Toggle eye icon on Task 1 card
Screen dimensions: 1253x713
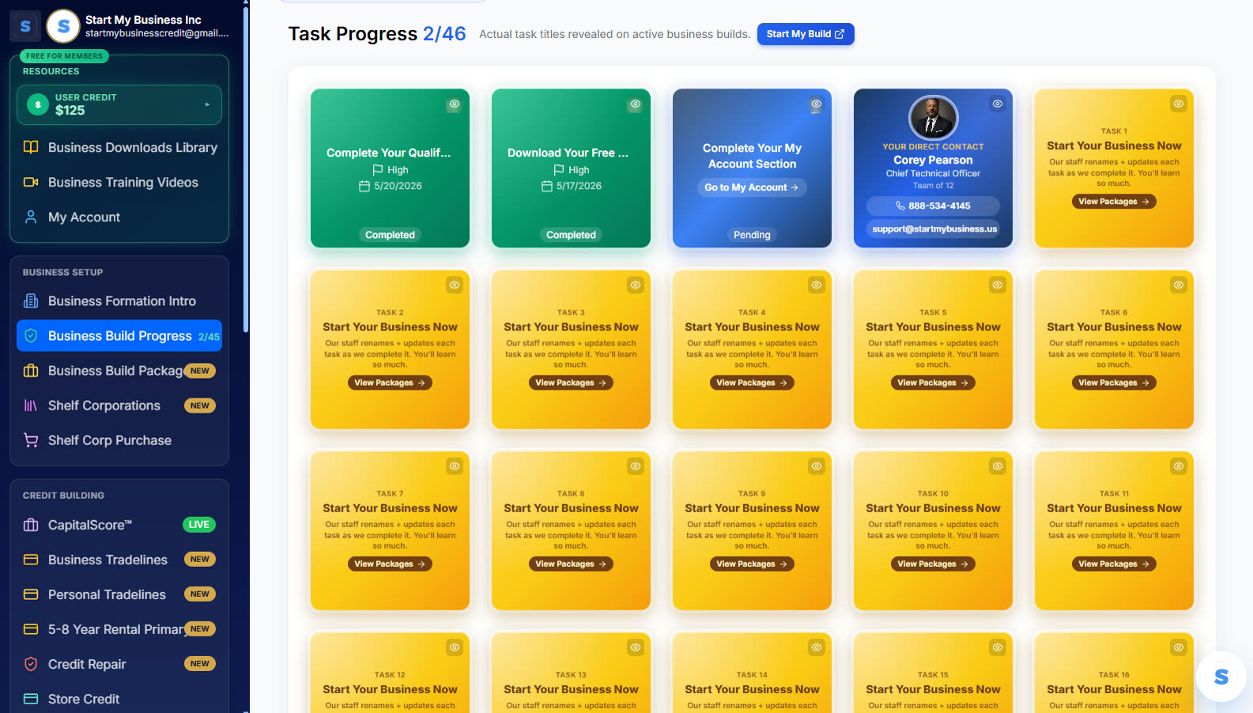coord(1179,104)
